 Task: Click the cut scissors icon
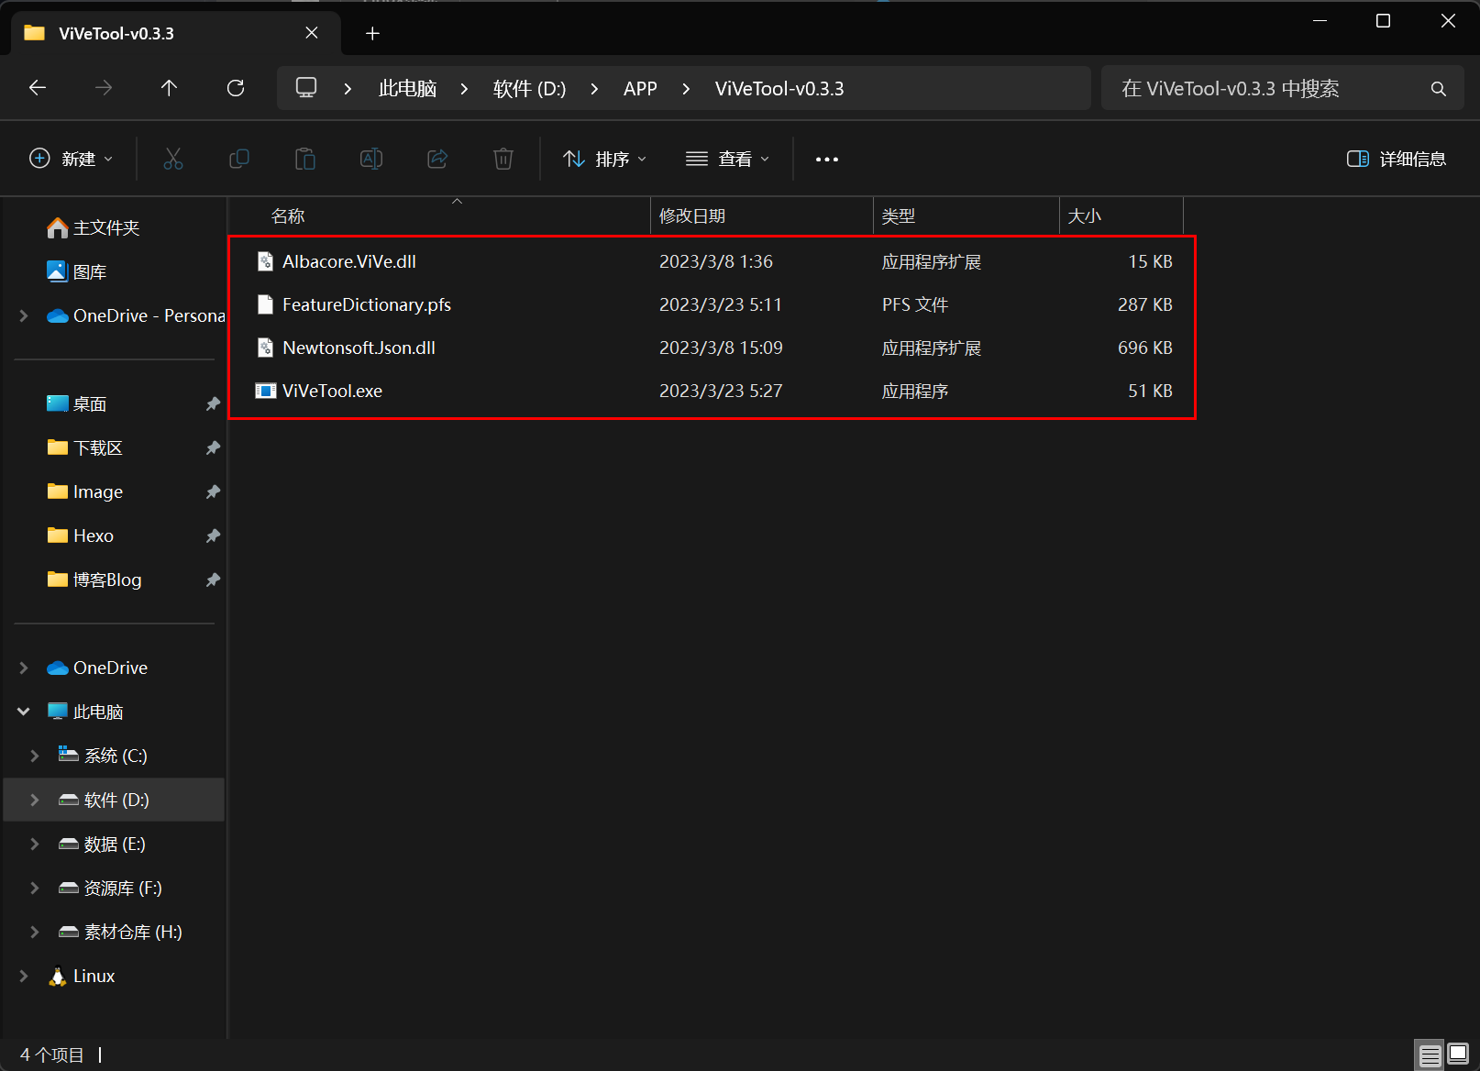173,159
